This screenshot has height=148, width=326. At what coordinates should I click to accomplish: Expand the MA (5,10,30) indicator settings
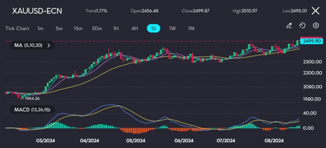(32, 45)
